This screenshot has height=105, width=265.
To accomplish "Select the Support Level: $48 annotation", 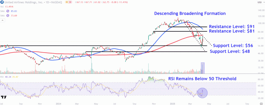I will point(230,51).
